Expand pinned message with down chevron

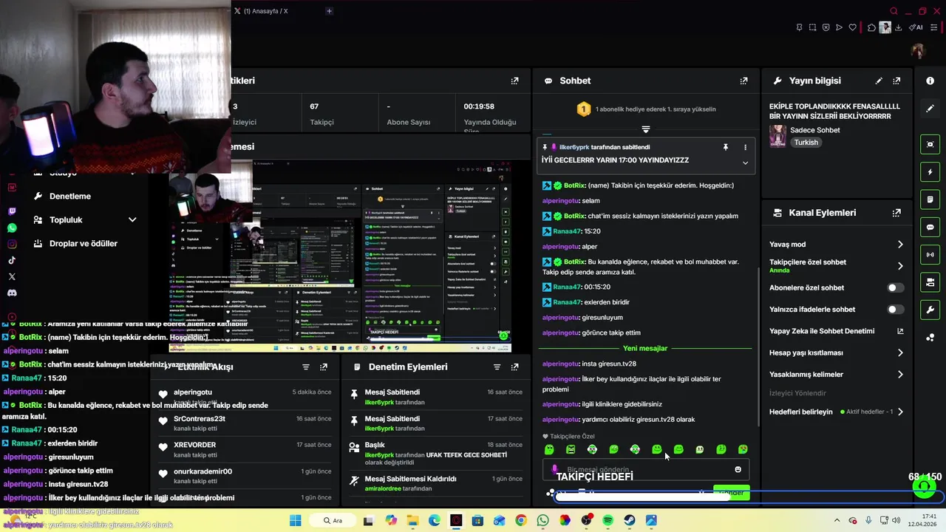[x=745, y=163]
